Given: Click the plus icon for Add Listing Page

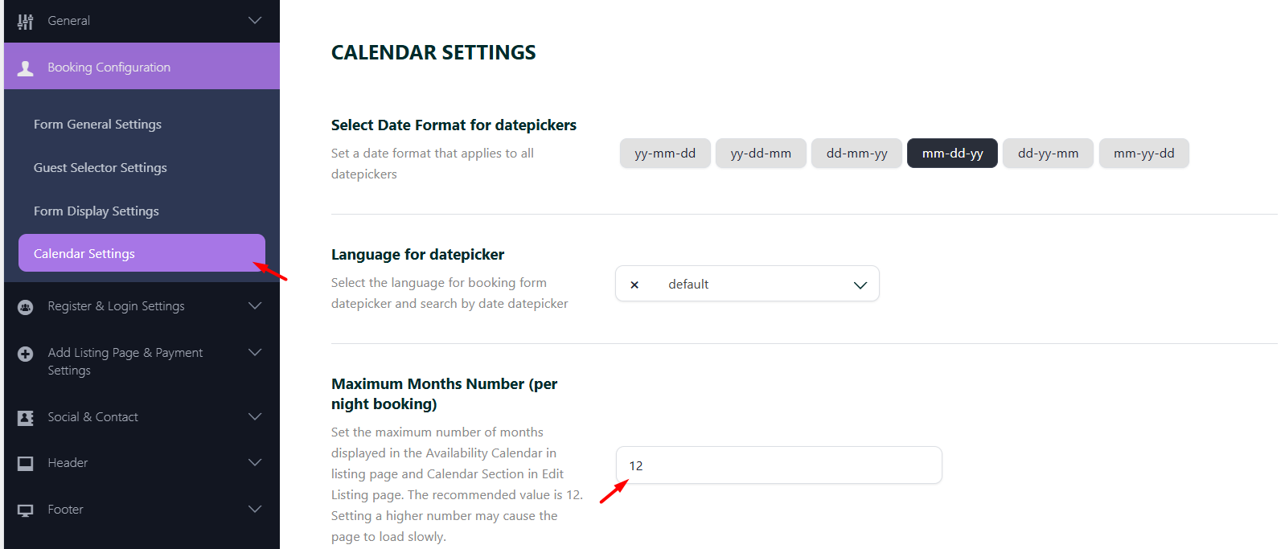Looking at the screenshot, I should pyautogui.click(x=26, y=354).
